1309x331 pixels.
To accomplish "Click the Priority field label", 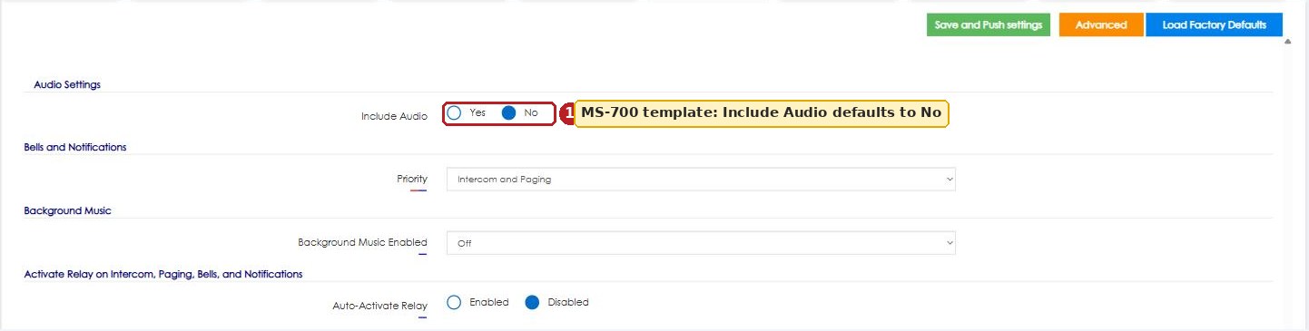I will (412, 179).
